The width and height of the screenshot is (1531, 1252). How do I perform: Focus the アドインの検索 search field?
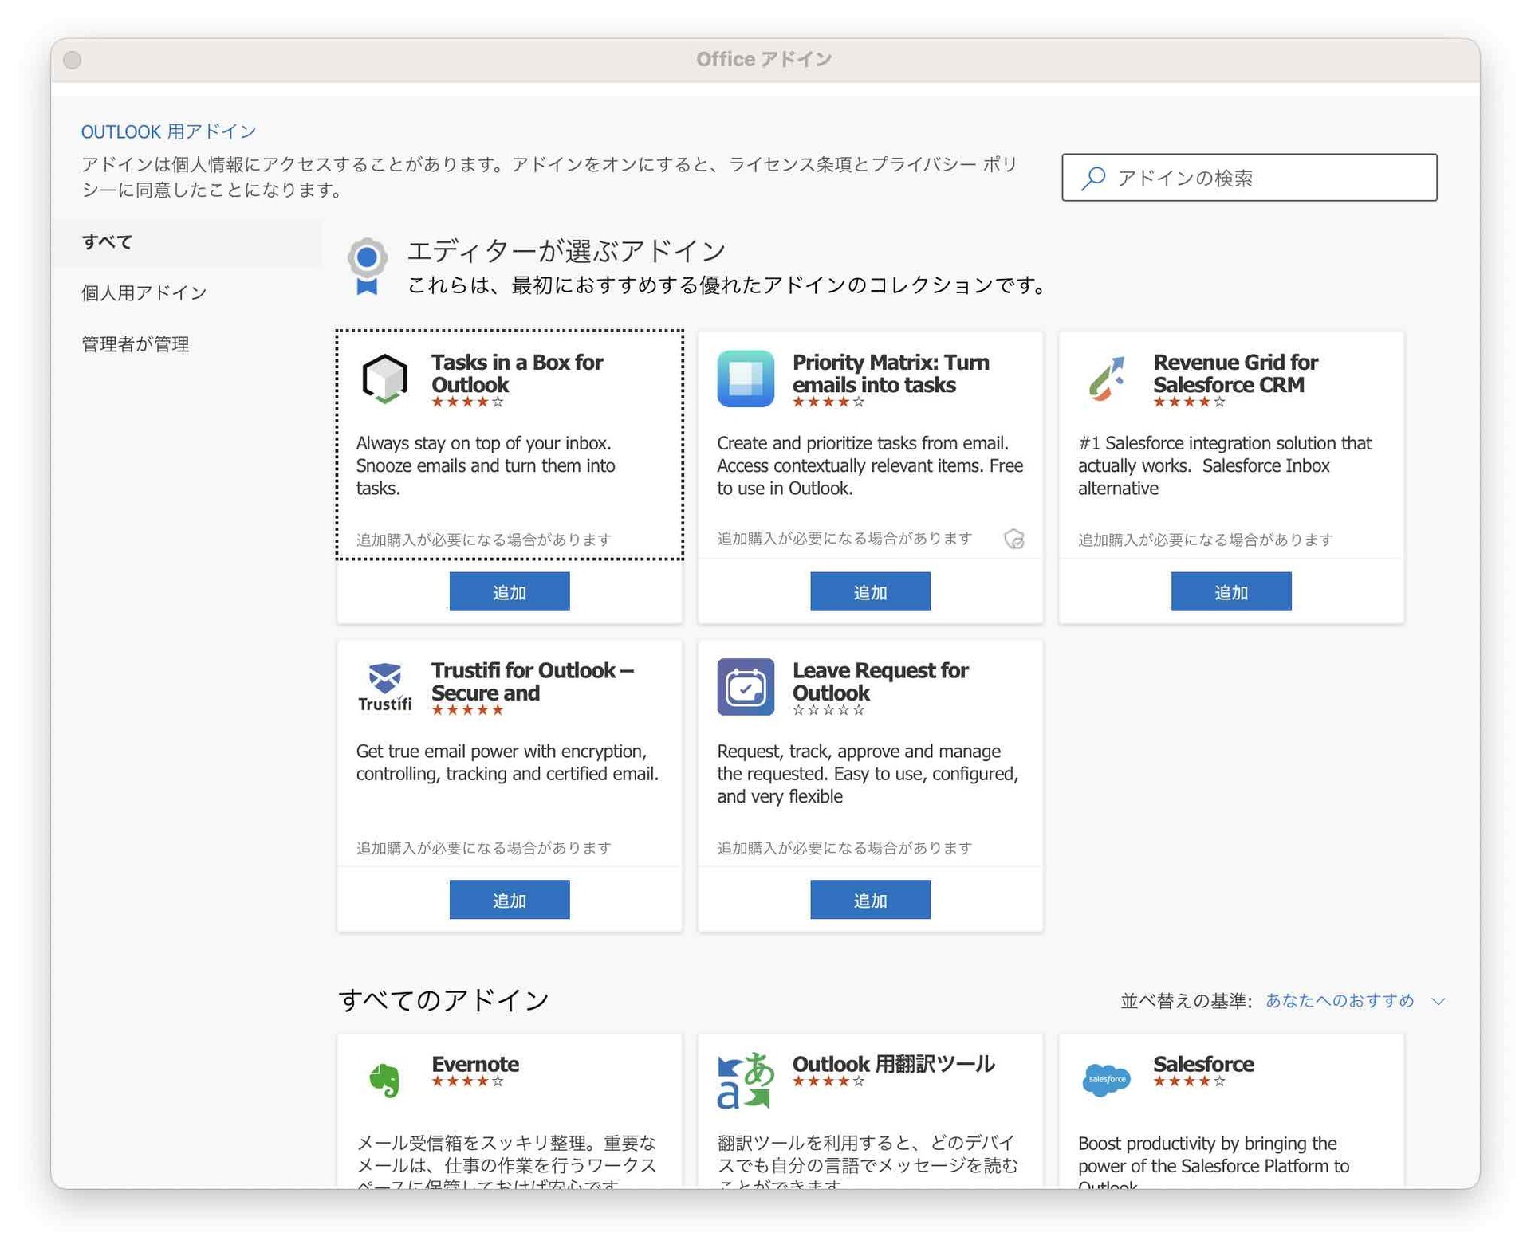click(1249, 177)
